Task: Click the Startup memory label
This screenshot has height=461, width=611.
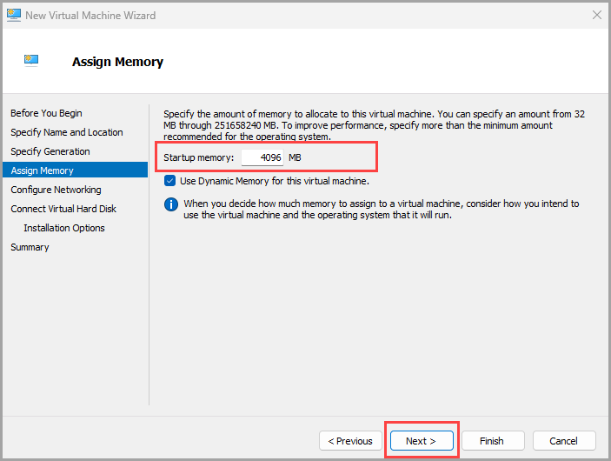Action: [199, 157]
